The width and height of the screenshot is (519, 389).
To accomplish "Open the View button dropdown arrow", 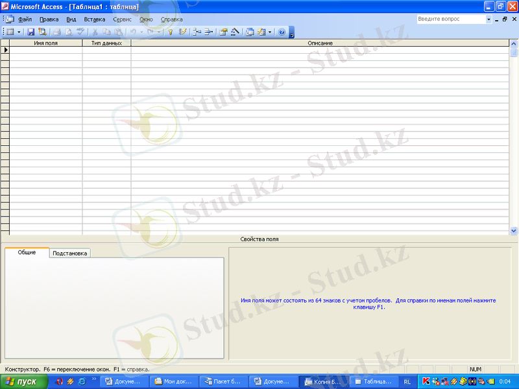I will pos(19,32).
